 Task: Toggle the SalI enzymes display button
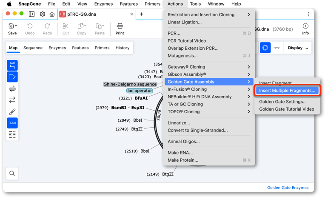pyautogui.click(x=12, y=65)
